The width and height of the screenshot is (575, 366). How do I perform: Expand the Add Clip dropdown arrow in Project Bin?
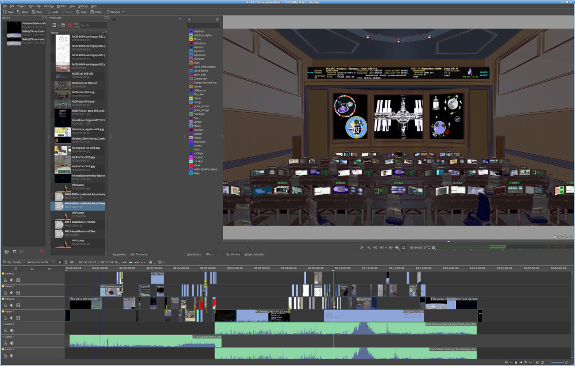coord(58,25)
